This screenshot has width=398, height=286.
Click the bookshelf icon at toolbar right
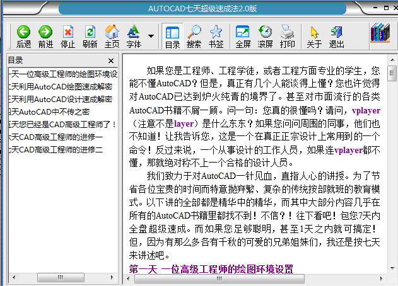[380, 33]
